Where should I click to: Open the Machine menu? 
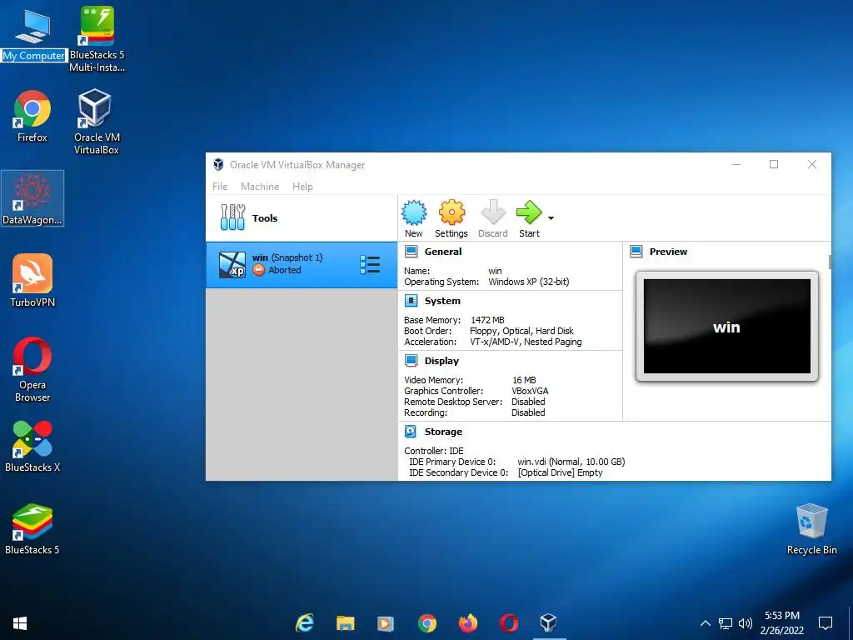[x=260, y=186]
